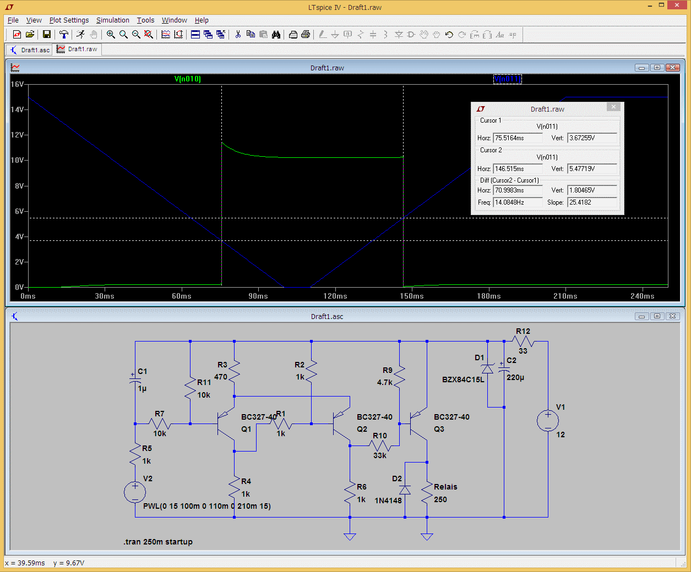Print using the printer icon
The height and width of the screenshot is (572, 691).
pyautogui.click(x=306, y=34)
